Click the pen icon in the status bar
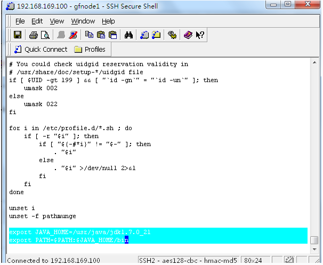This screenshot has height=265, width=323. (289, 260)
